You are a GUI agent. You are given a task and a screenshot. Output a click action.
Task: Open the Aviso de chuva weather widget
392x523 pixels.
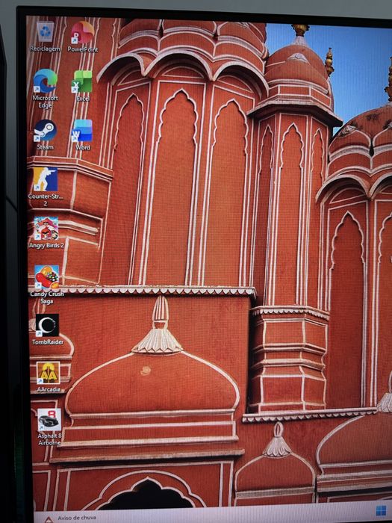70,519
